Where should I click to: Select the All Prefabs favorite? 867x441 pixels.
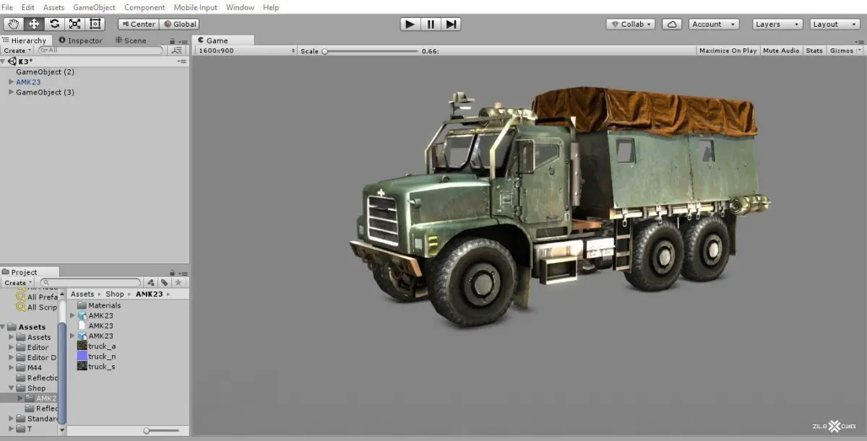[x=37, y=297]
